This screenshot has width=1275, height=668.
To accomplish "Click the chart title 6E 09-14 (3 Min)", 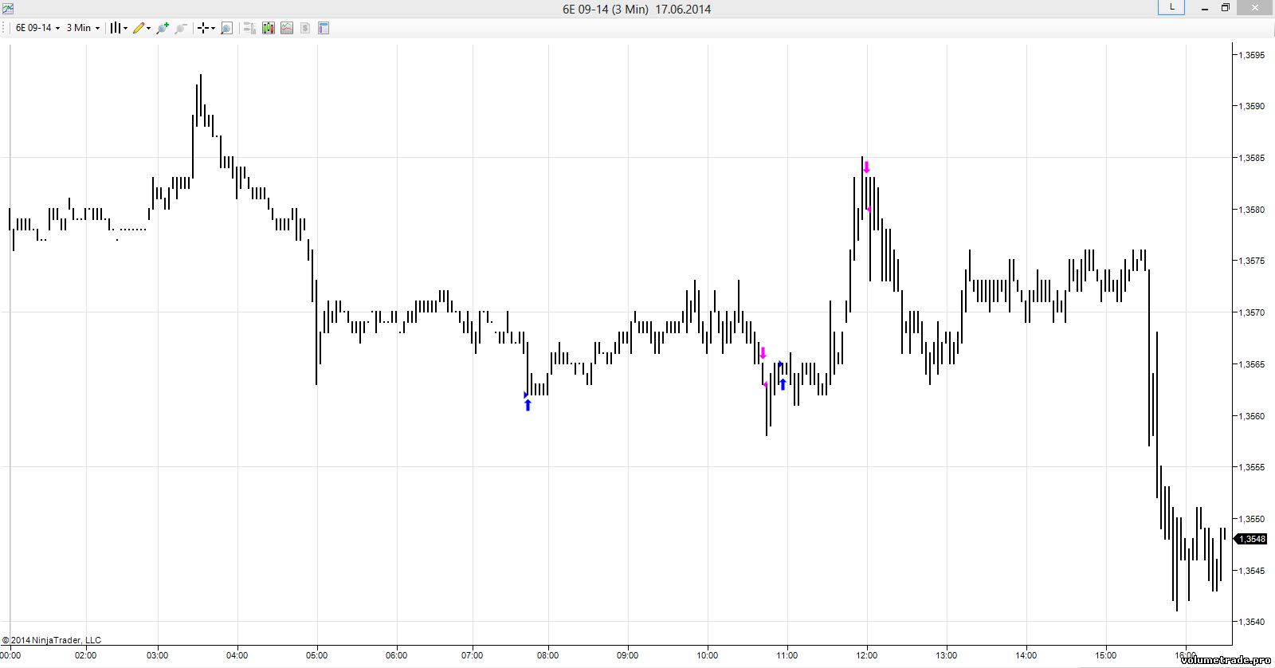I will 606,10.
